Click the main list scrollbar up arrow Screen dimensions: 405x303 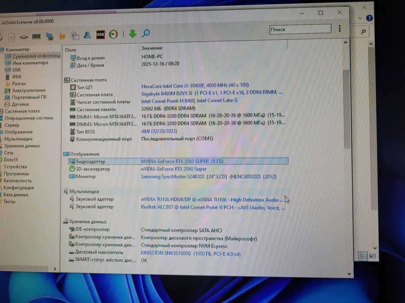pos(346,42)
